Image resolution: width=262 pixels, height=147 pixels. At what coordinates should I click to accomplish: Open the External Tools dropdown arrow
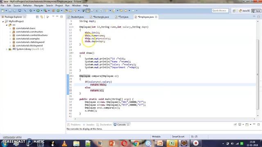point(49,11)
